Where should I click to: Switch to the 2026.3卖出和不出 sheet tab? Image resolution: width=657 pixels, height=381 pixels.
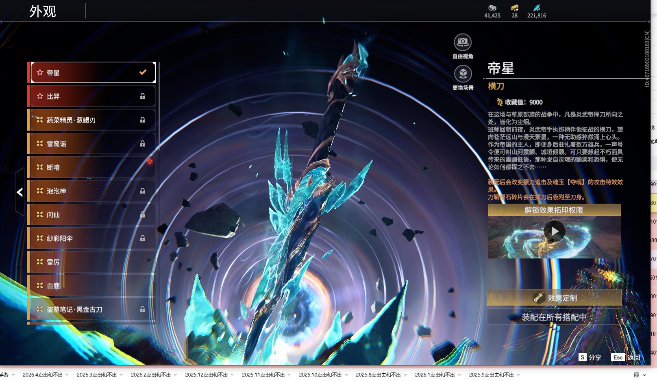96,375
